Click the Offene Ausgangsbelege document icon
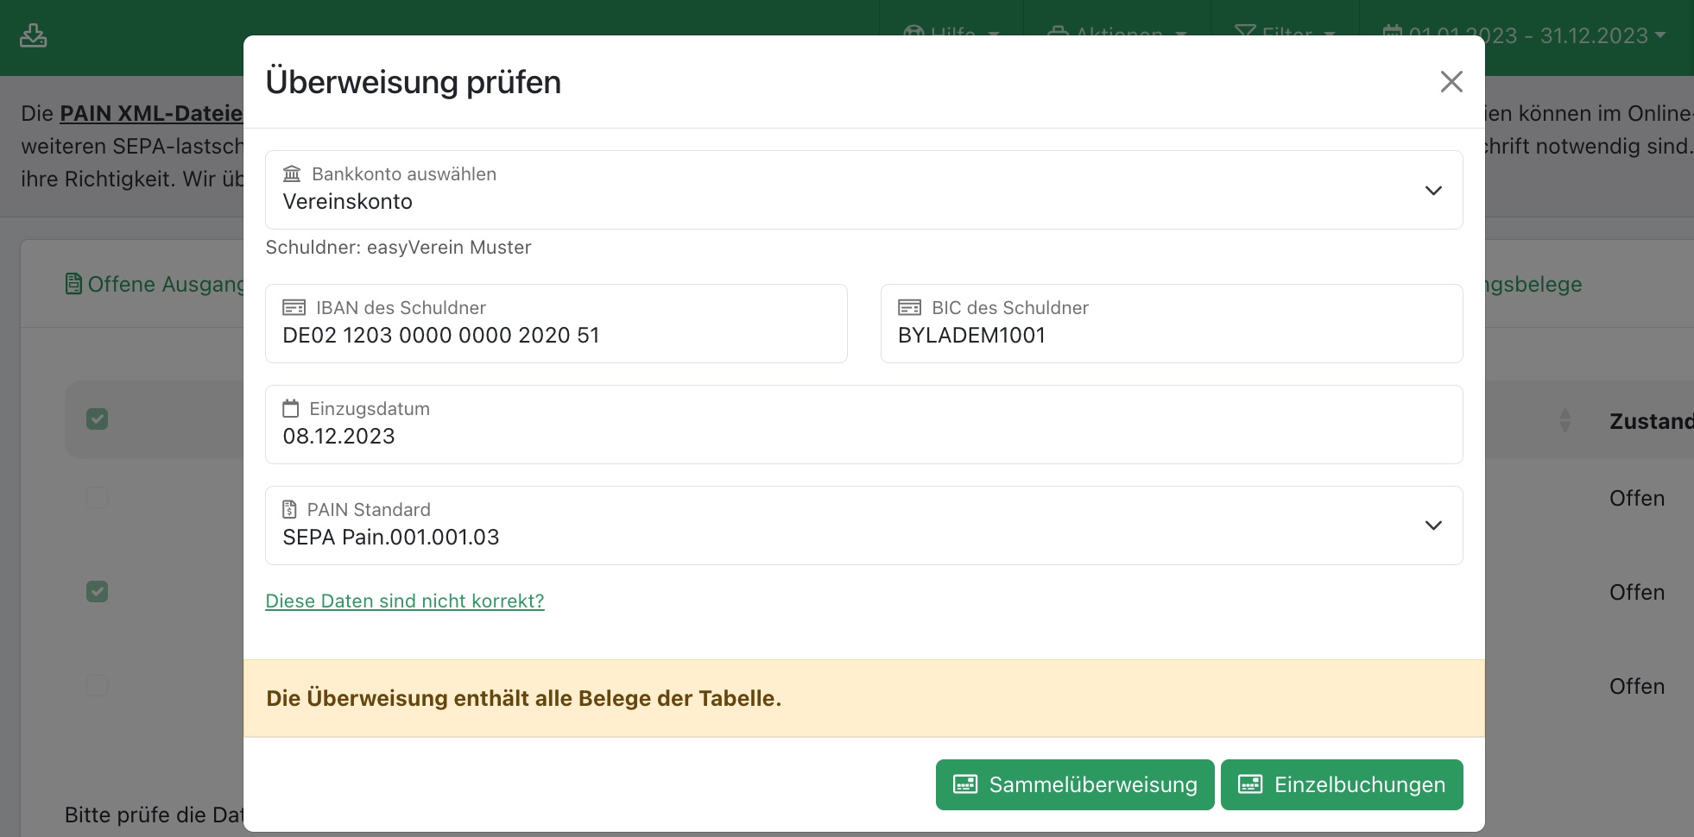This screenshot has height=837, width=1694. 73,284
